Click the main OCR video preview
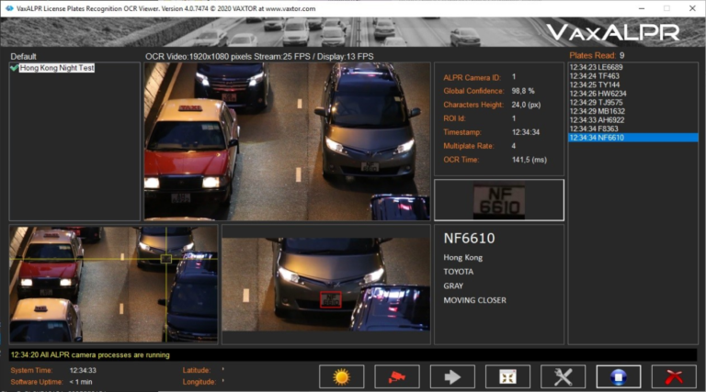706x392 pixels. point(287,141)
